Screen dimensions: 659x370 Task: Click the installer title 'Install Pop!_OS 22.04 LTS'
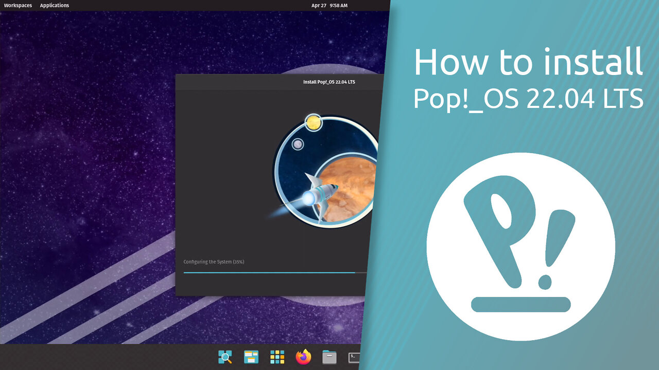329,82
